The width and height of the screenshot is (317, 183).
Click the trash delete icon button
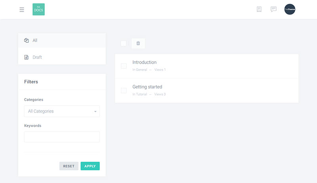point(138,43)
